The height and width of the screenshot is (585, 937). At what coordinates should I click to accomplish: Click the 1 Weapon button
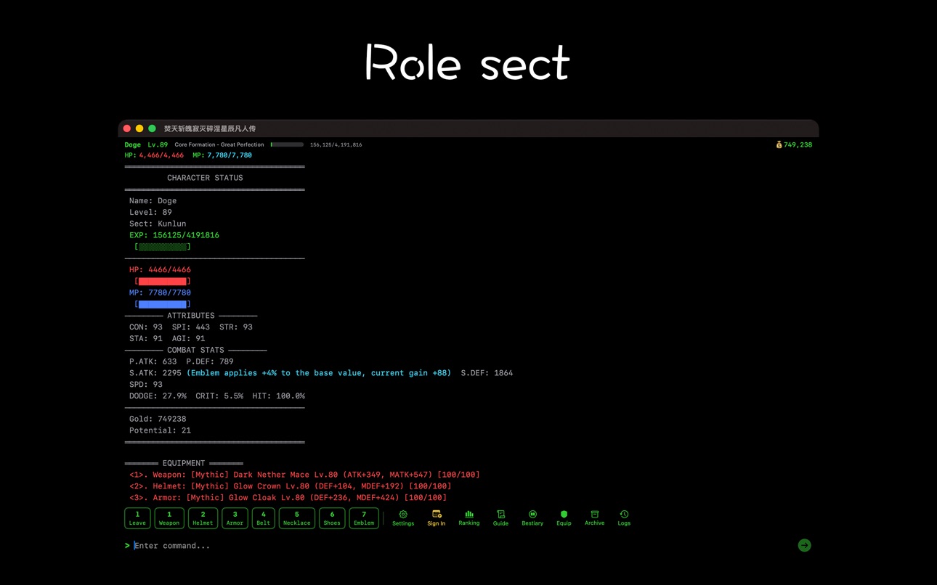(x=169, y=518)
